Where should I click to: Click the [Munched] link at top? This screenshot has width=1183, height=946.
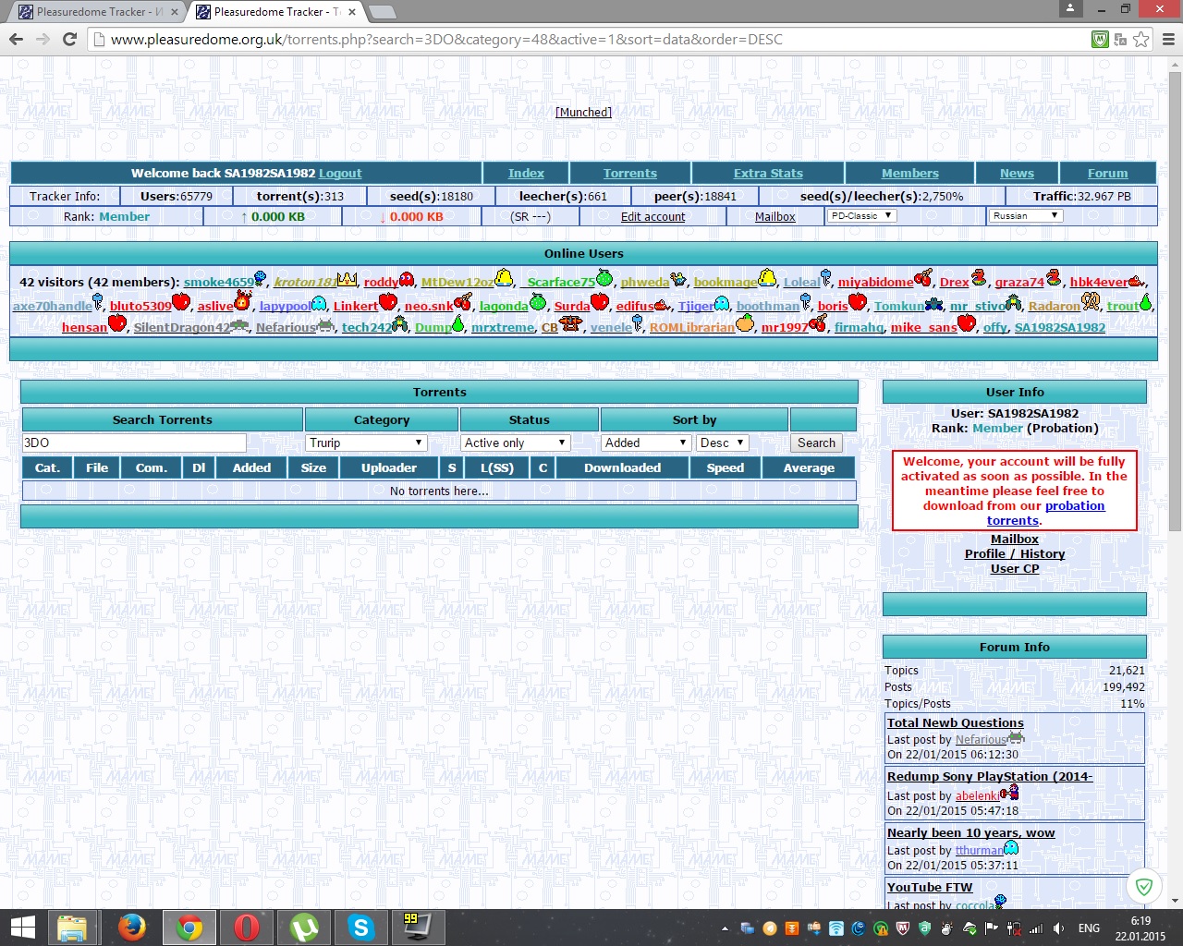583,112
